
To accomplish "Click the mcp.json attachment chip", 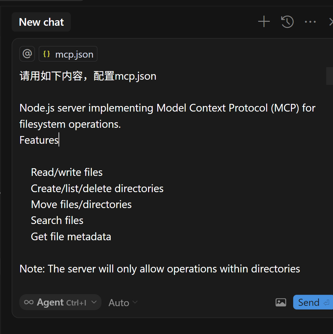I will click(68, 54).
